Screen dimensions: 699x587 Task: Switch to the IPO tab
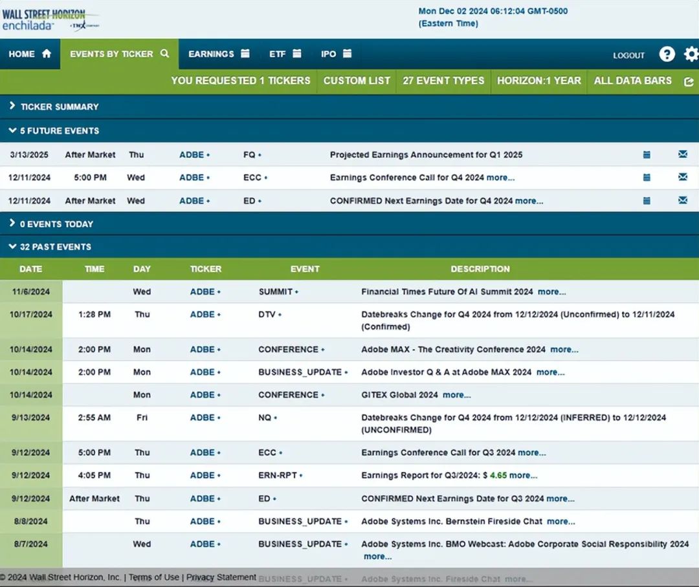[x=336, y=54]
